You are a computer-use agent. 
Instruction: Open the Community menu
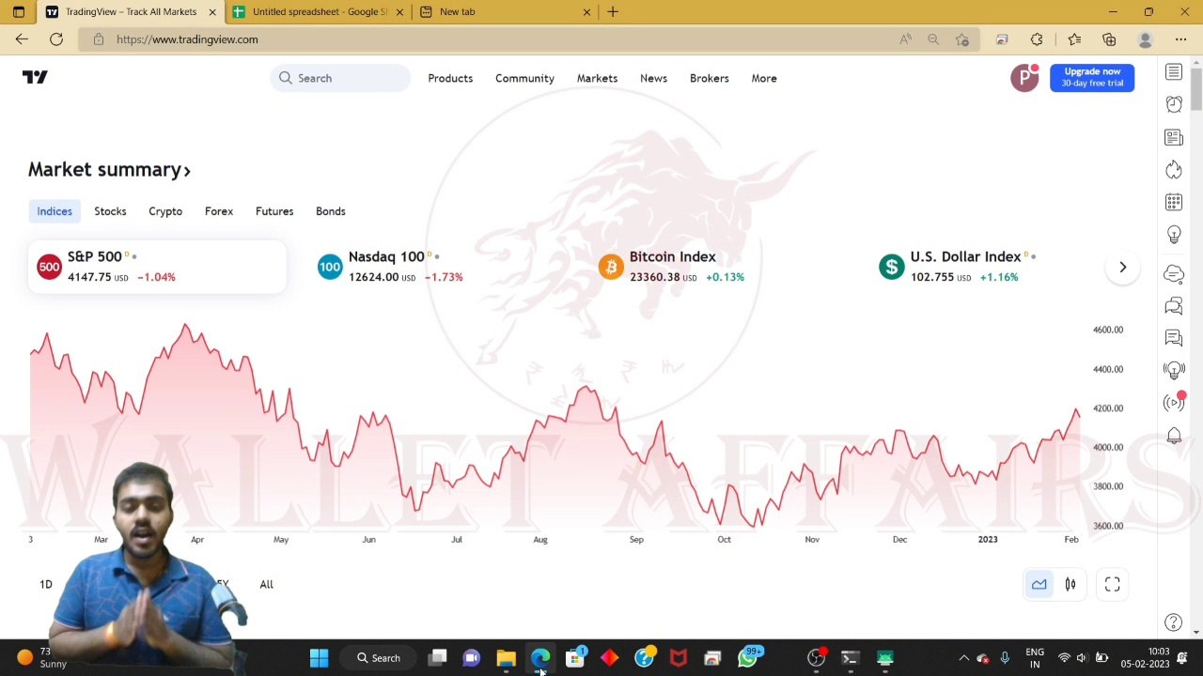coord(524,78)
